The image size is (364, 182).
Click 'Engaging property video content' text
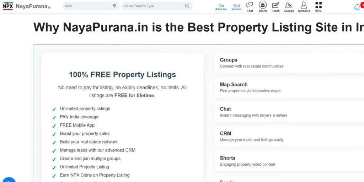point(247,164)
